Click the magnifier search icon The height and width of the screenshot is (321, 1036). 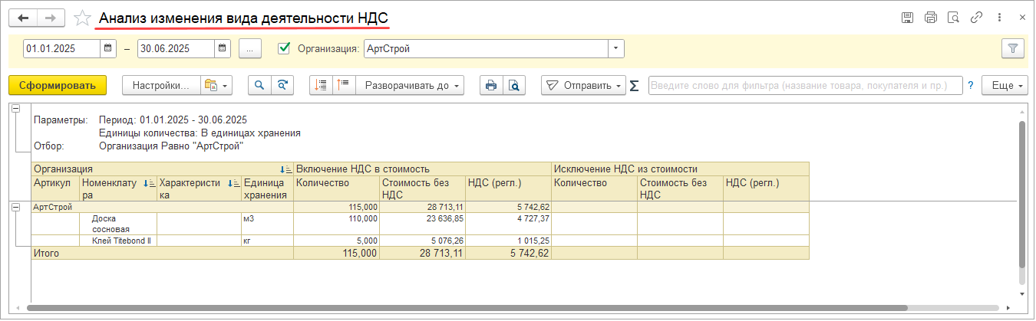(259, 85)
